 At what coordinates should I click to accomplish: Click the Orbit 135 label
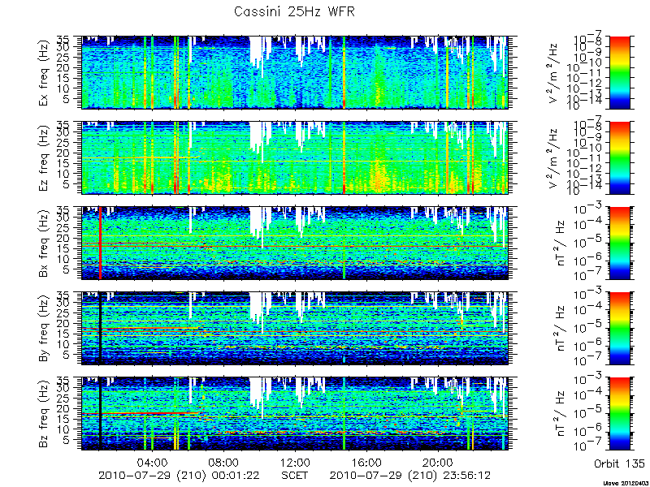click(619, 463)
